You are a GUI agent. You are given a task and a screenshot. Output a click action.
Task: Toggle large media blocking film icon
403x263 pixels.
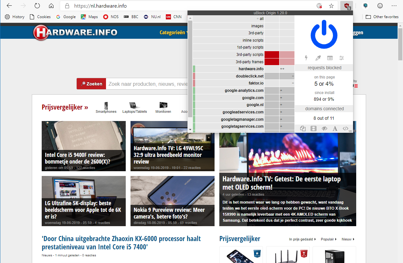[x=314, y=129]
